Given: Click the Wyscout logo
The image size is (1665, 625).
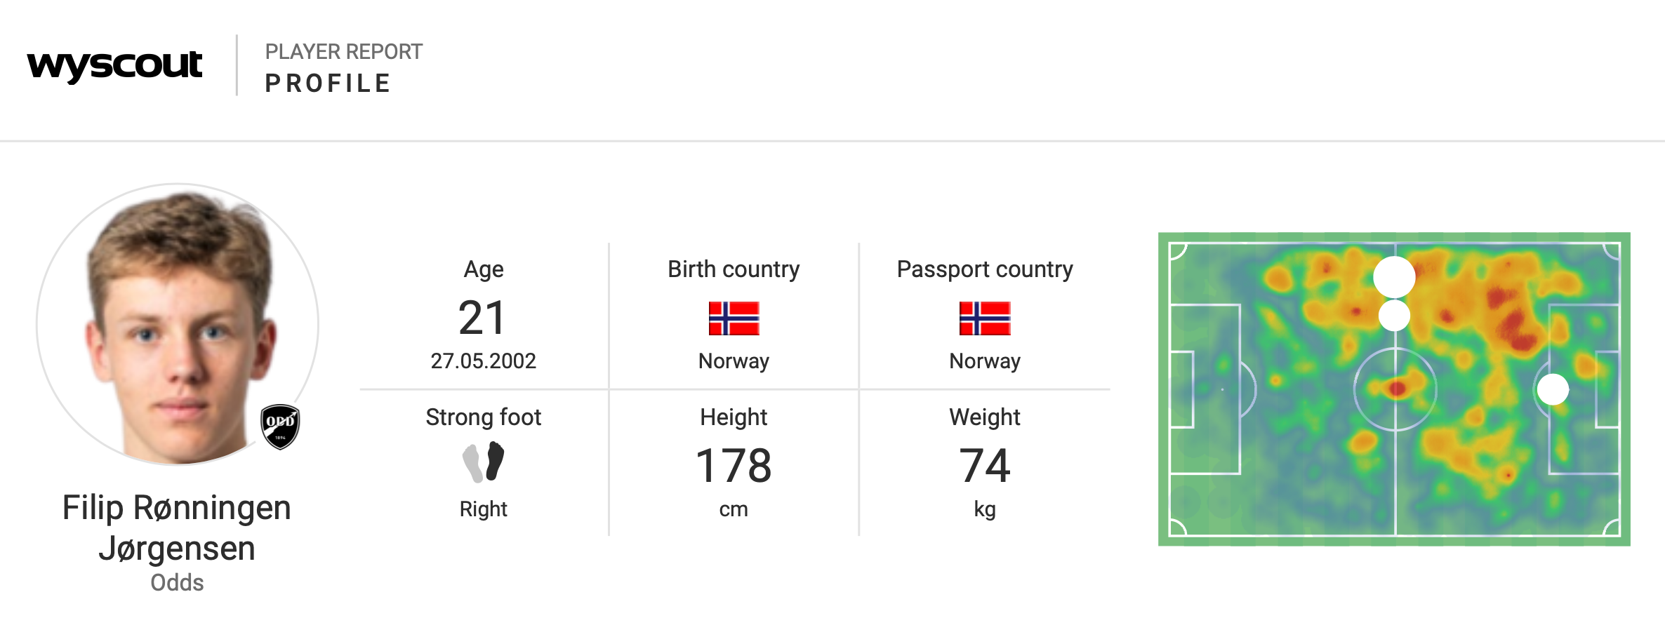Looking at the screenshot, I should click(x=114, y=67).
